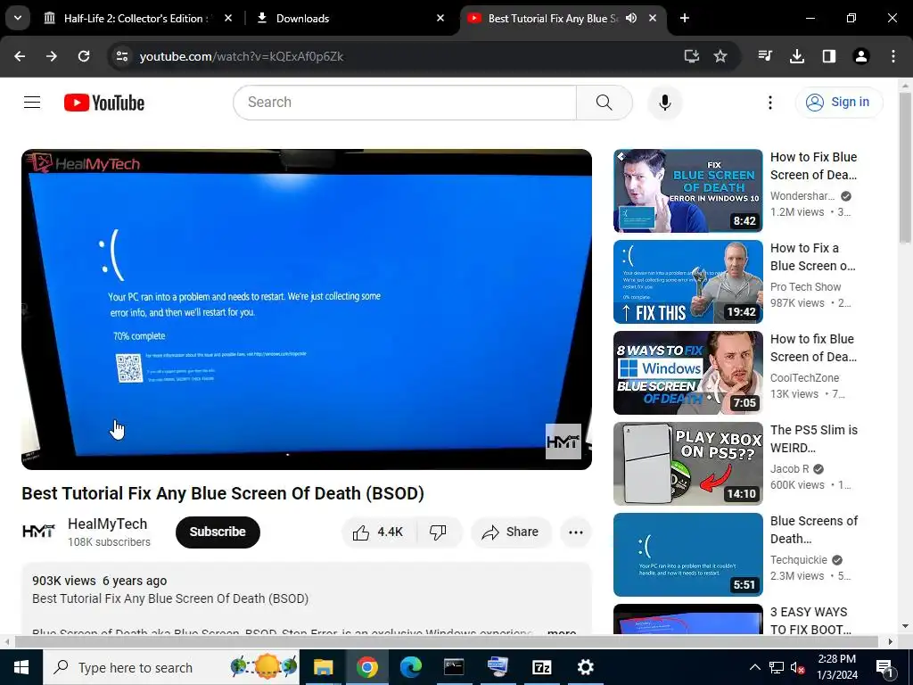Click the horizontal page scrollbar thumb
913x685 pixels.
click(x=446, y=641)
